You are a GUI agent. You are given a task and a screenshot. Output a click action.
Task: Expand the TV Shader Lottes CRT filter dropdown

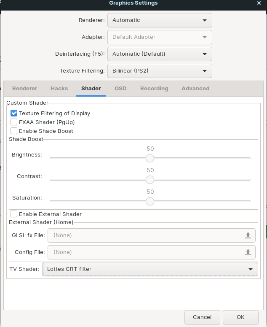coord(150,269)
